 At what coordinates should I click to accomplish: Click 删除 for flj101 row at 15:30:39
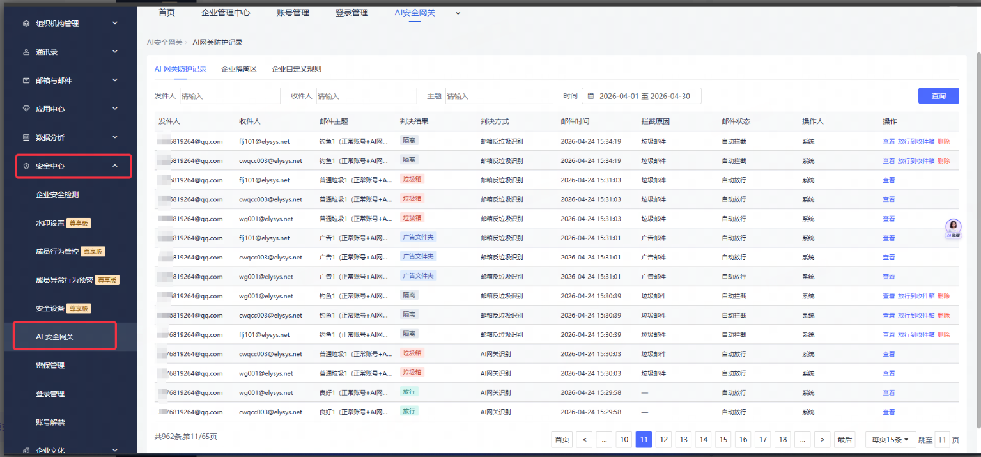point(943,334)
